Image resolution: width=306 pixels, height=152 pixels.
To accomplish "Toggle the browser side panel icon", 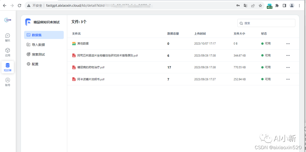I will click(284, 6).
